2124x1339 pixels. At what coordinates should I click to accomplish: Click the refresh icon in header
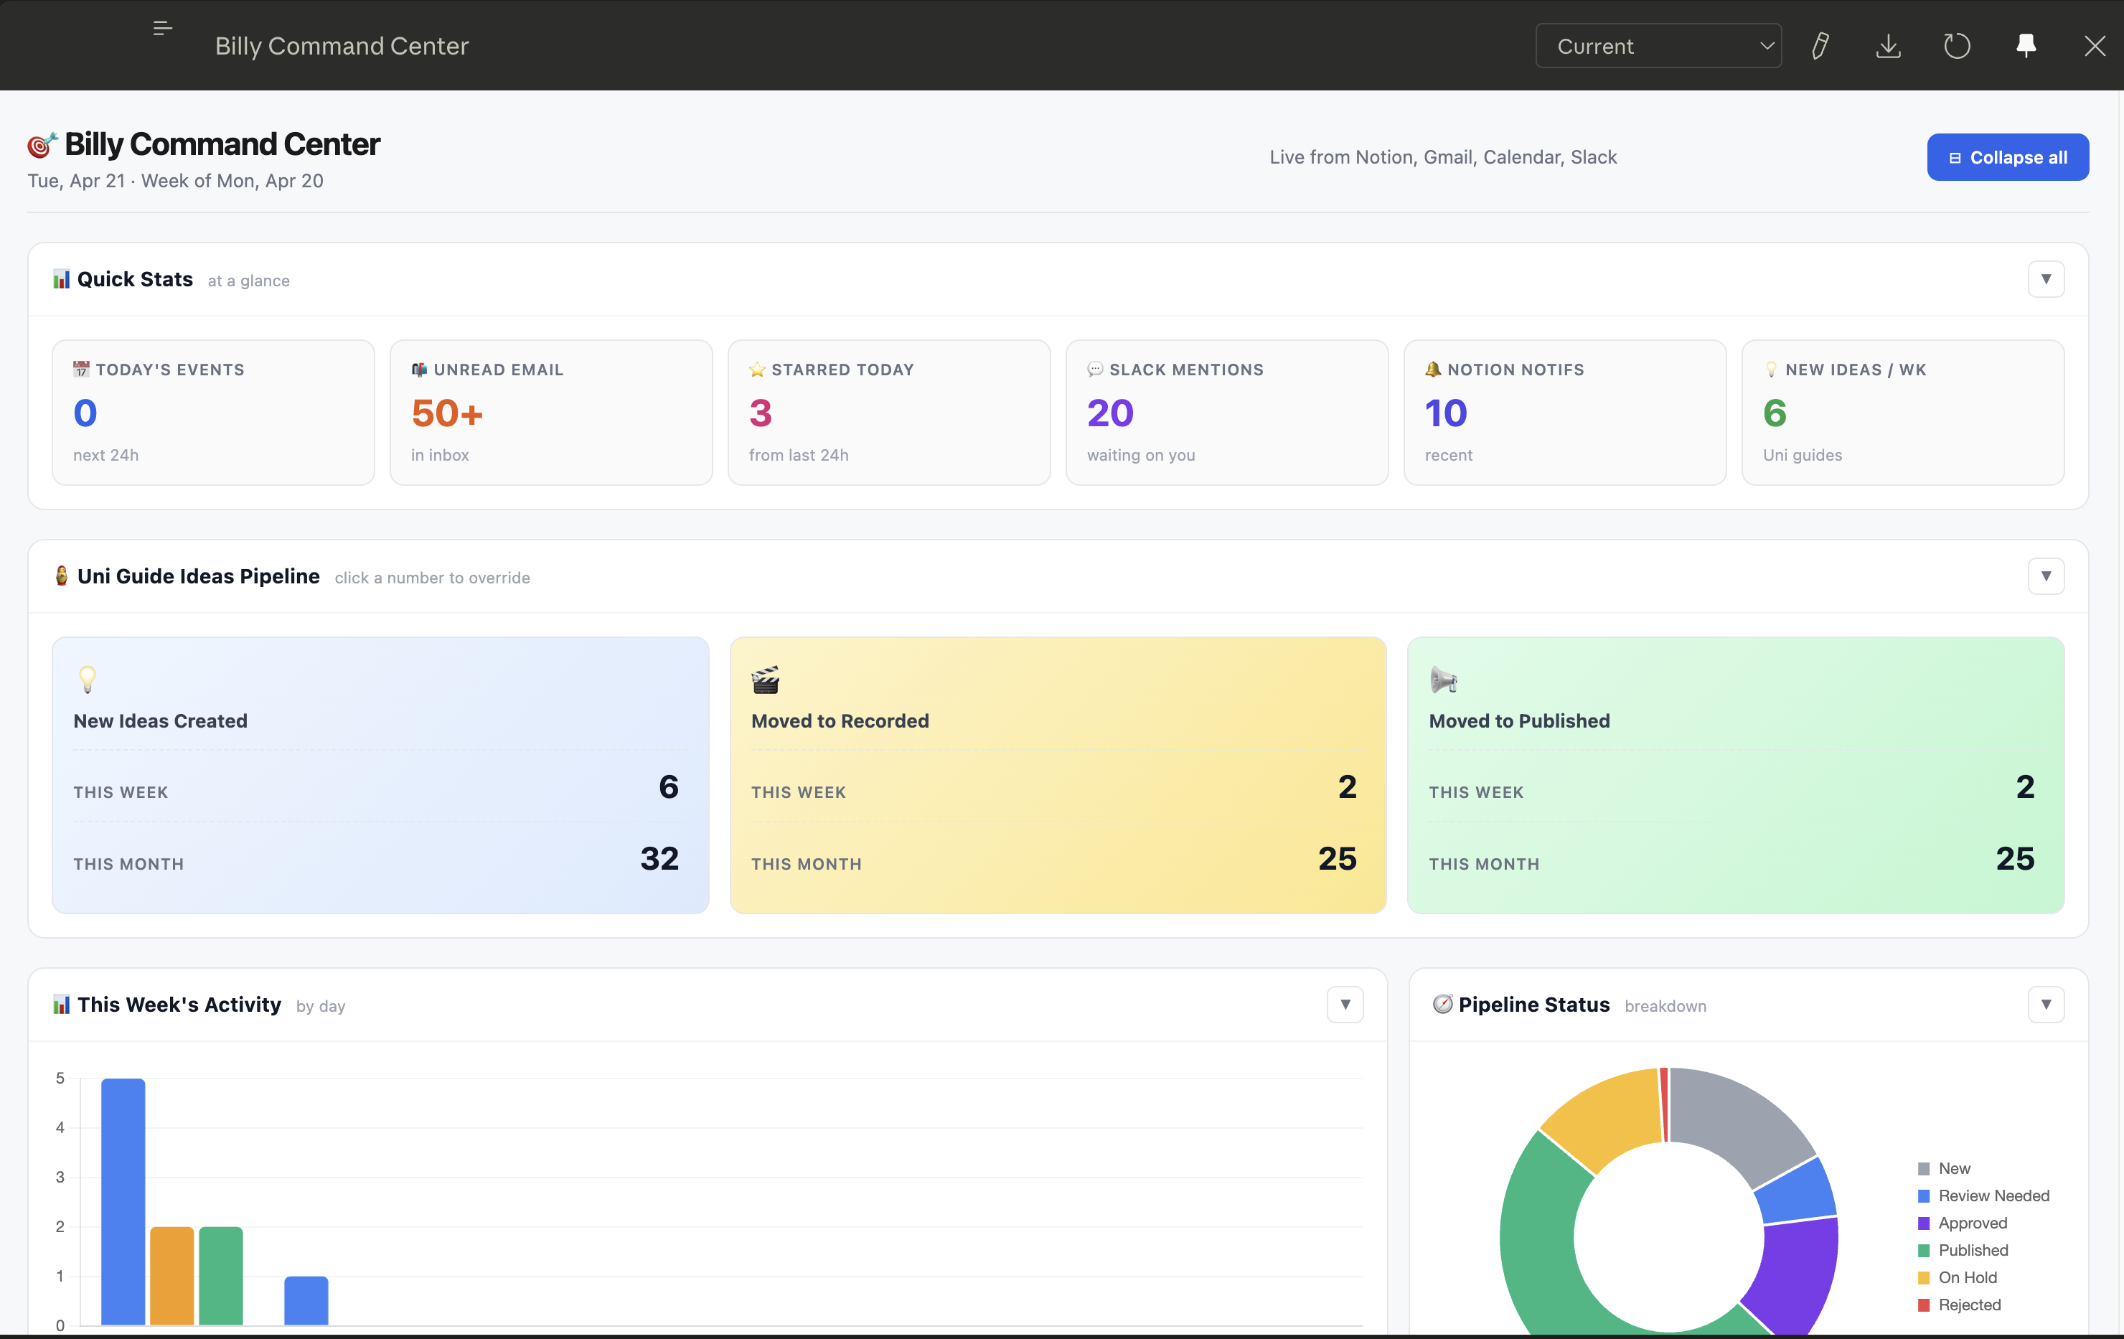pos(1956,46)
